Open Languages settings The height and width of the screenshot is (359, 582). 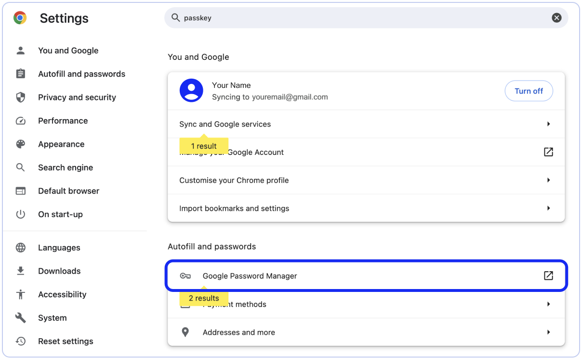click(x=59, y=248)
